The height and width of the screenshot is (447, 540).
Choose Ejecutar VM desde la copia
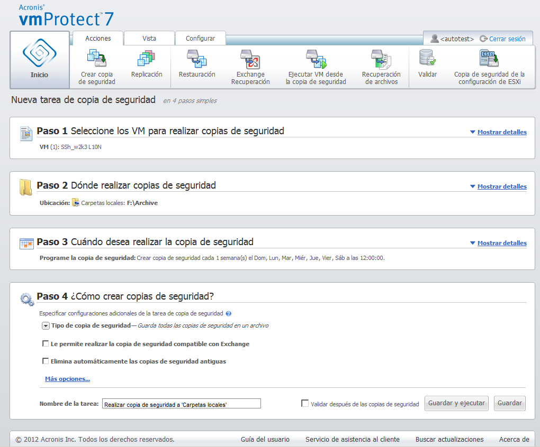[316, 58]
